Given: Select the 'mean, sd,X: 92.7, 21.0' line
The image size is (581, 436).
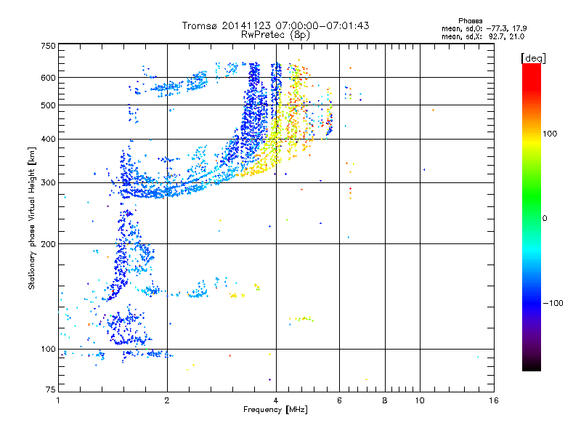Looking at the screenshot, I should (483, 36).
